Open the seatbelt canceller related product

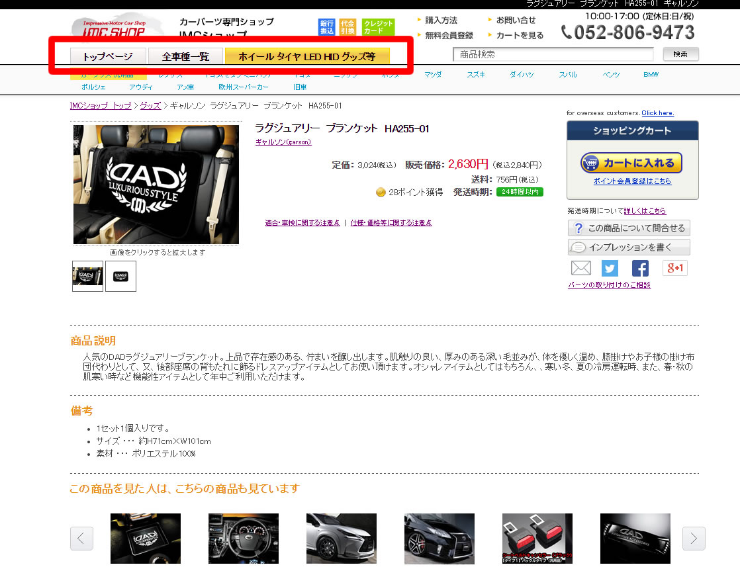(x=537, y=539)
